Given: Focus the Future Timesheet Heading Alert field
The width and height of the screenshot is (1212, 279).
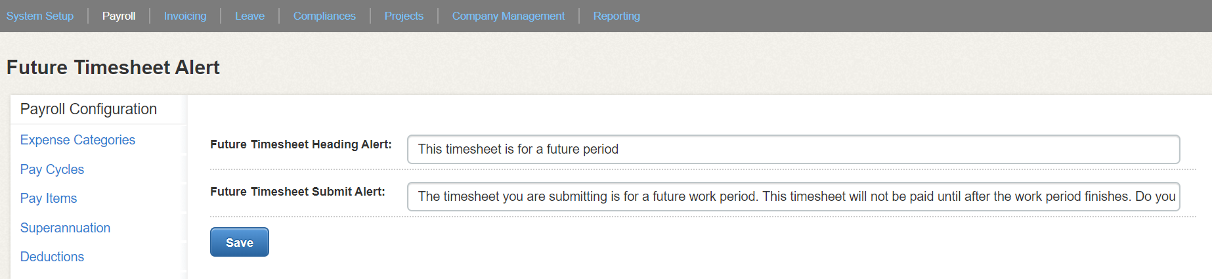Looking at the screenshot, I should (x=793, y=149).
